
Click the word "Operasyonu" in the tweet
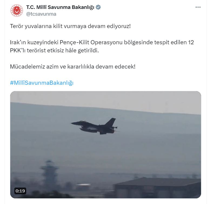tap(106, 42)
